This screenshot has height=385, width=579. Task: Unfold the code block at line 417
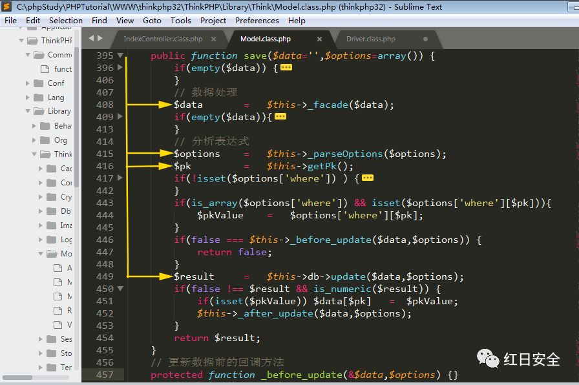coord(120,178)
